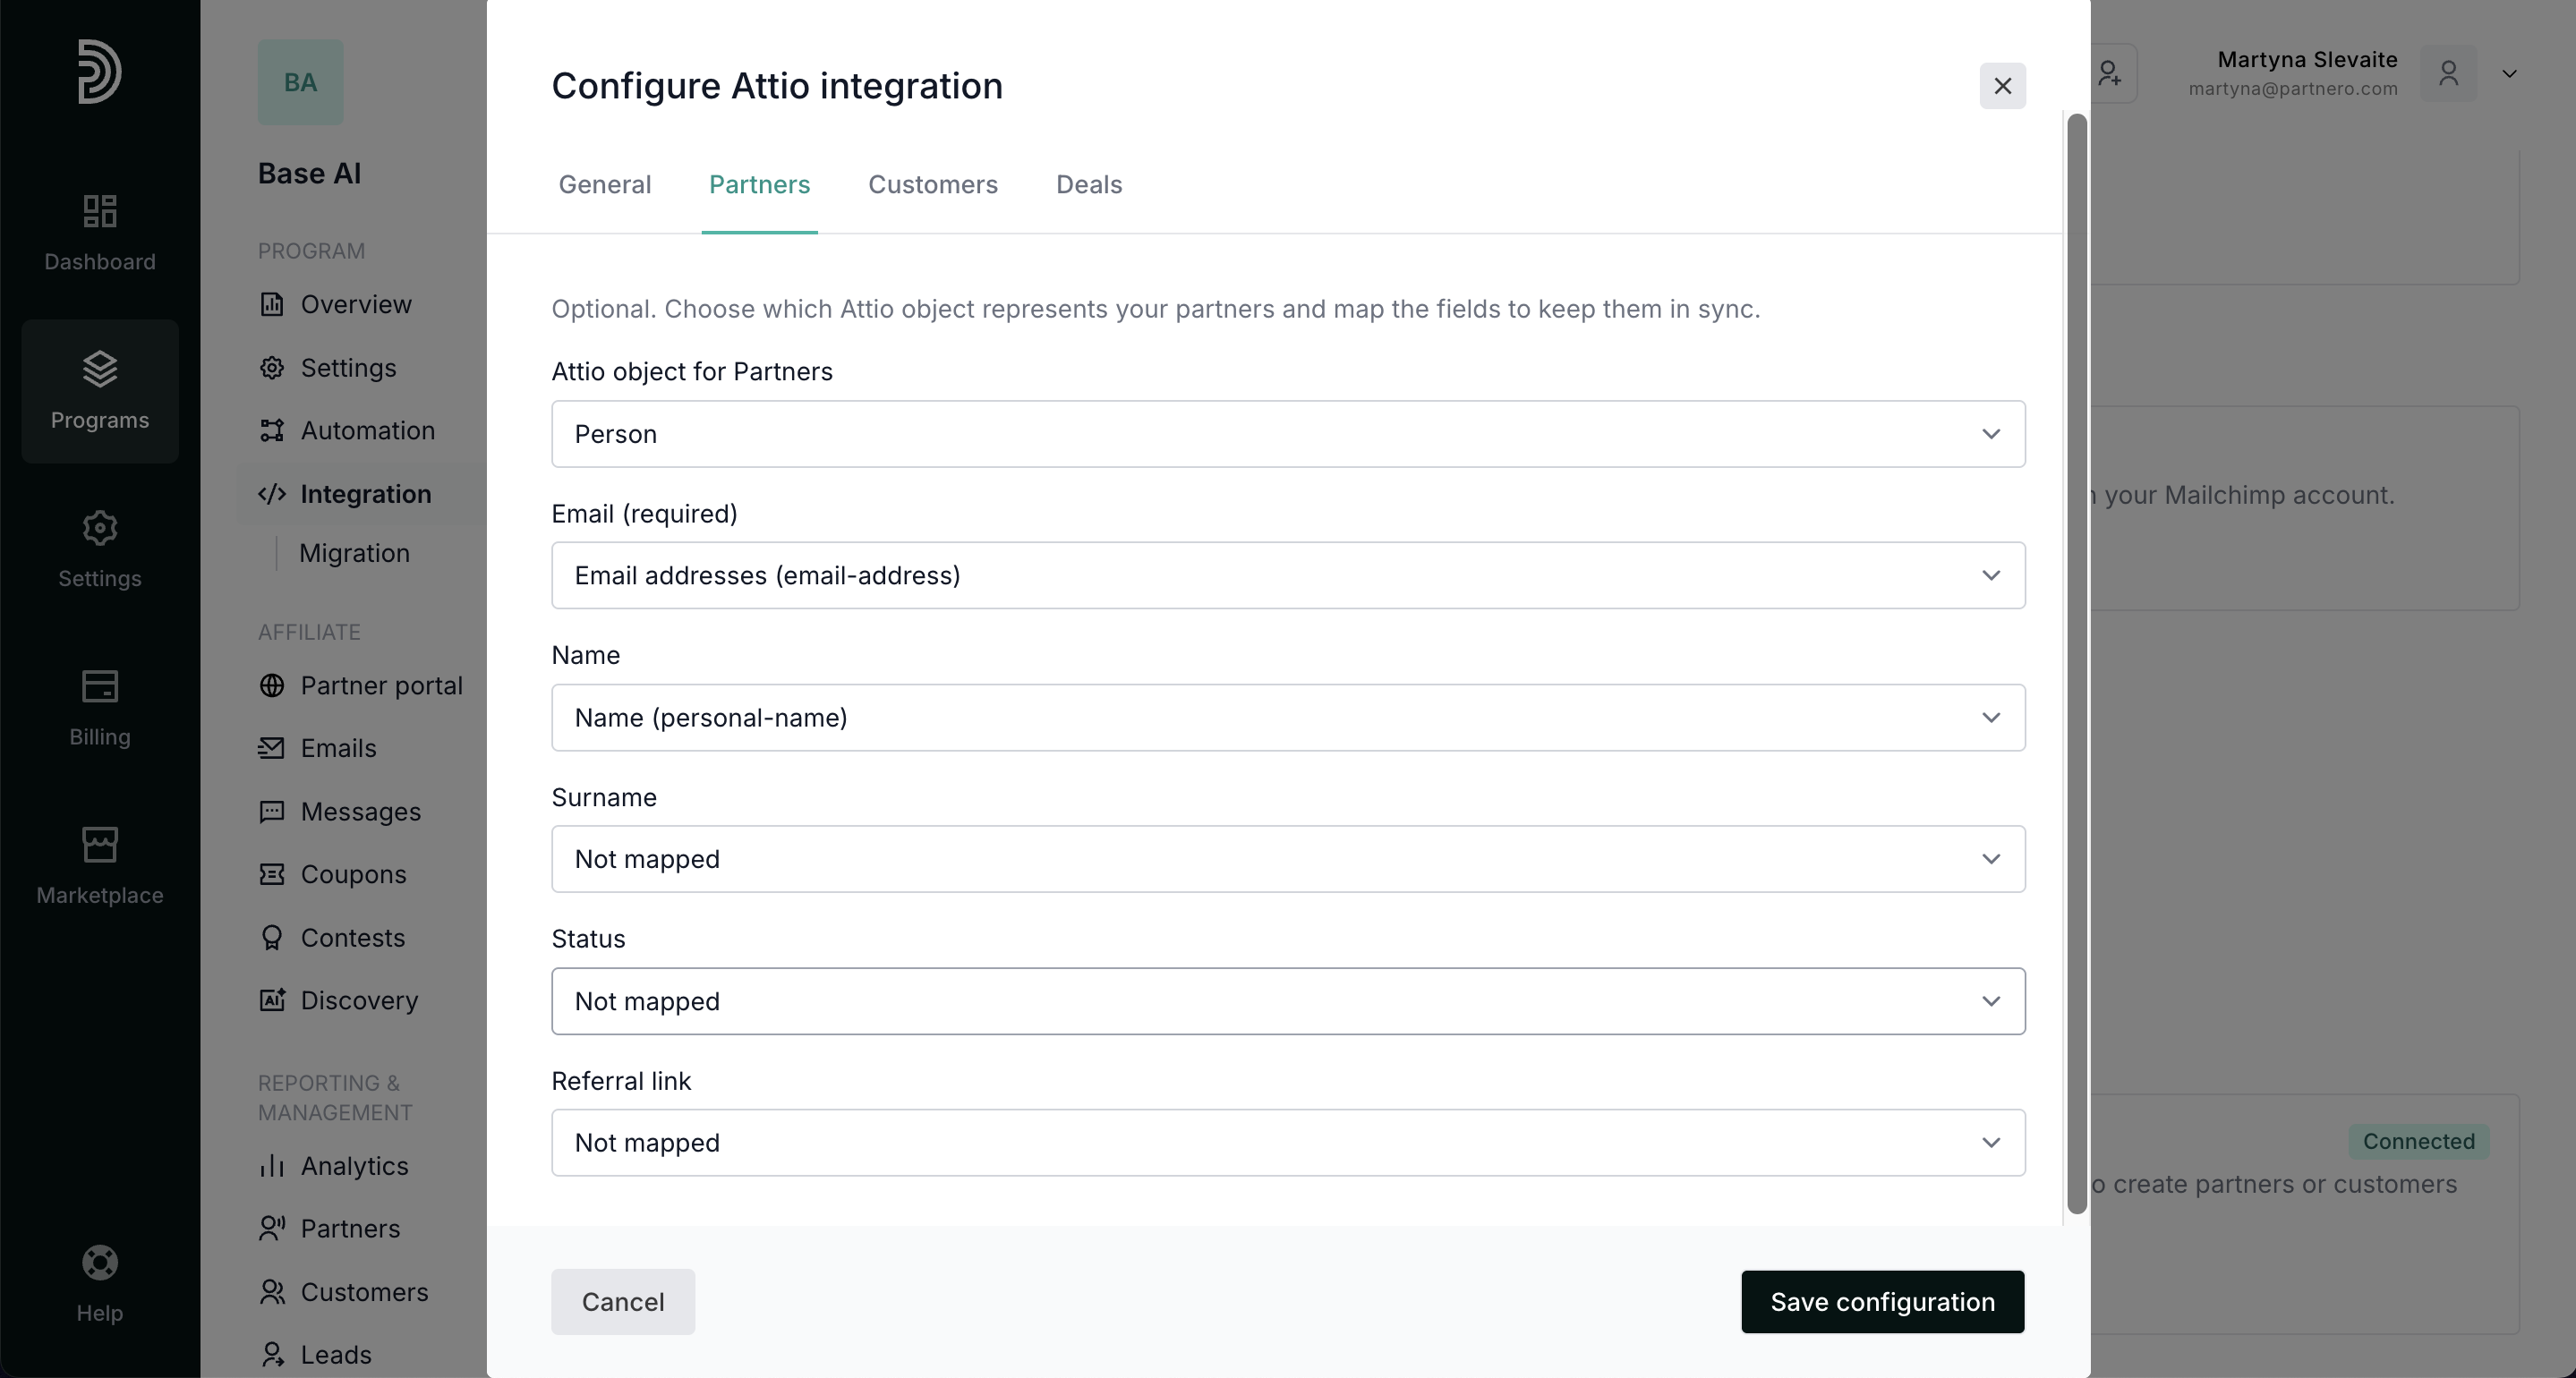Switch to the Customers tab

932,185
